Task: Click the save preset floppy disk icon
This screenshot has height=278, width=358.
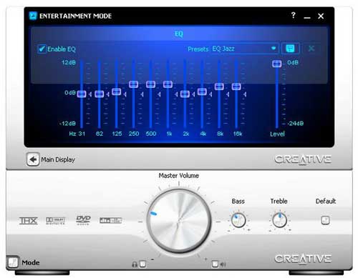Action: click(x=290, y=49)
